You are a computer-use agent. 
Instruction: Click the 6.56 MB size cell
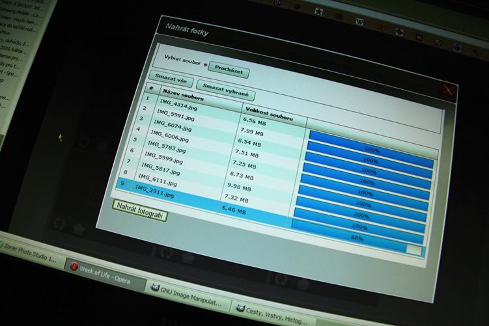254,121
